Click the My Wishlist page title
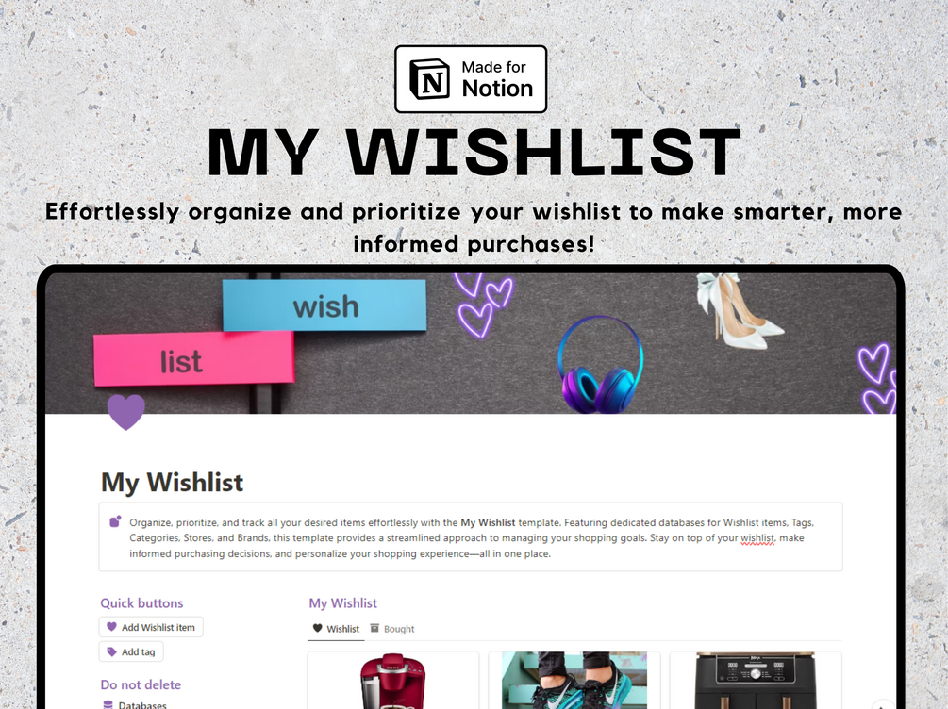Viewport: 948px width, 709px height. tap(173, 483)
